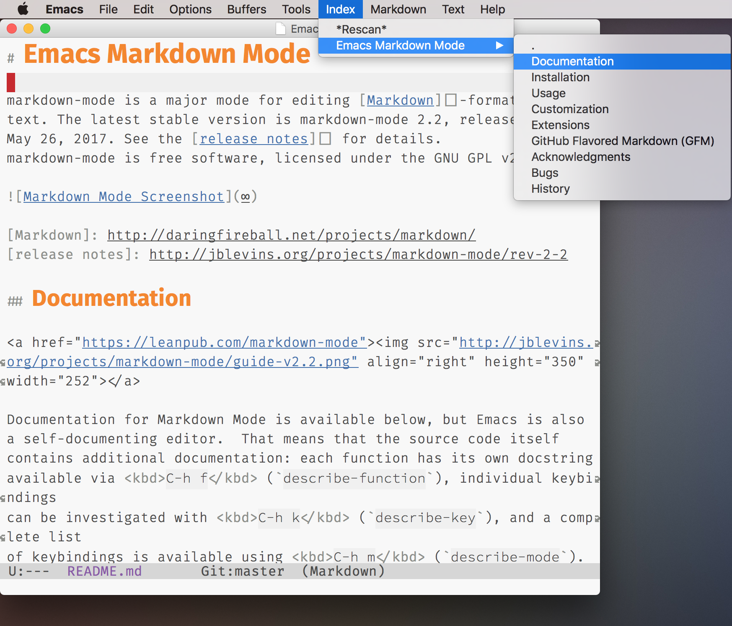732x626 pixels.
Task: Follow the [release notes] link
Action: [254, 139]
